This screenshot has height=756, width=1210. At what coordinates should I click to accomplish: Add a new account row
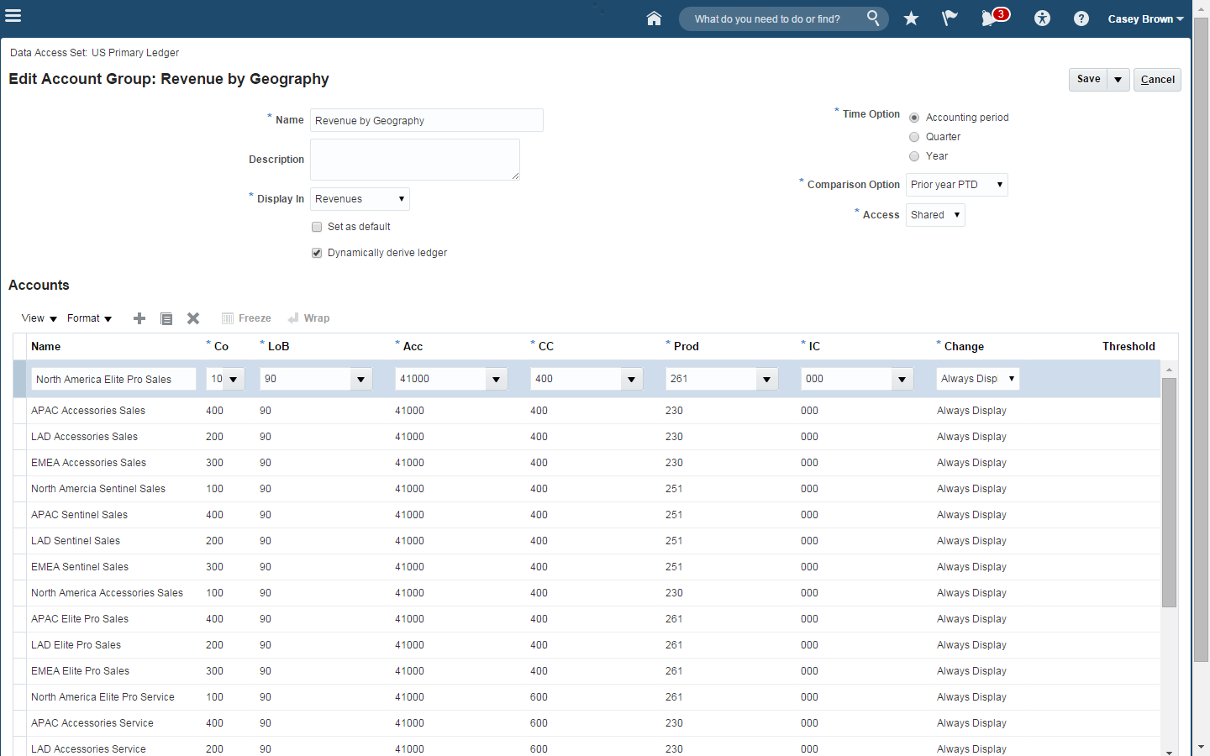pyautogui.click(x=139, y=318)
